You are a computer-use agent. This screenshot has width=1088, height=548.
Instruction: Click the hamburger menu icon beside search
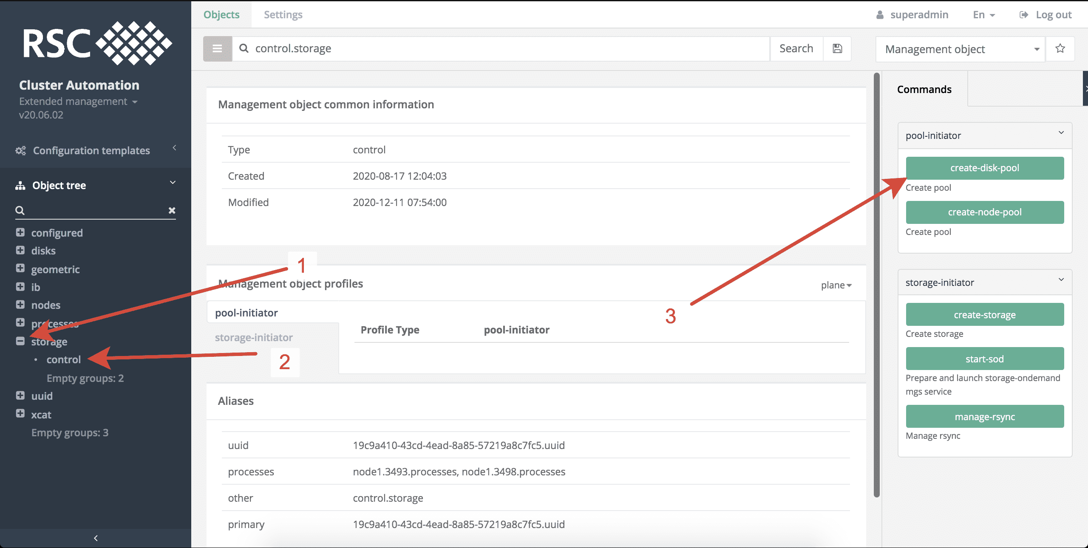[x=217, y=48]
